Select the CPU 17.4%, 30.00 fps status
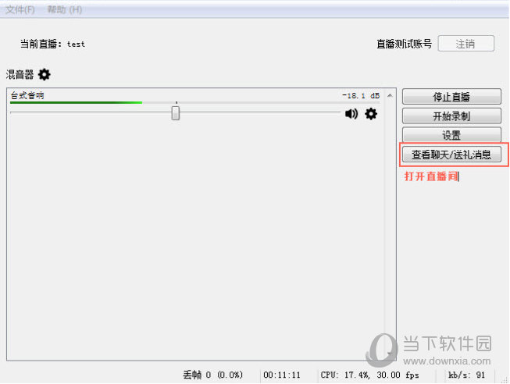510x384 pixels. pyautogui.click(x=370, y=375)
